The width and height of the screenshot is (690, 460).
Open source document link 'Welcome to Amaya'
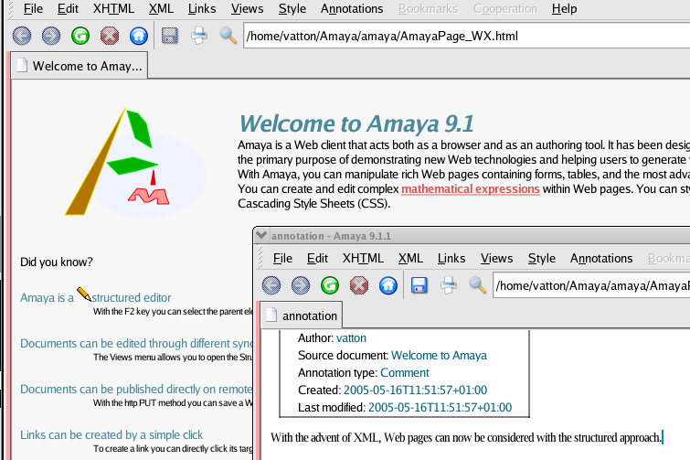click(x=439, y=355)
